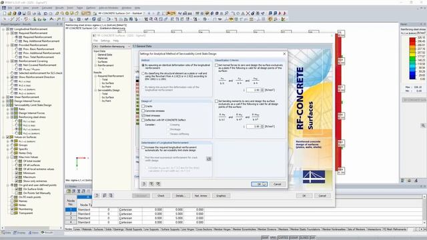
Task: Check Set bending moments to zero option
Action: coord(216,101)
